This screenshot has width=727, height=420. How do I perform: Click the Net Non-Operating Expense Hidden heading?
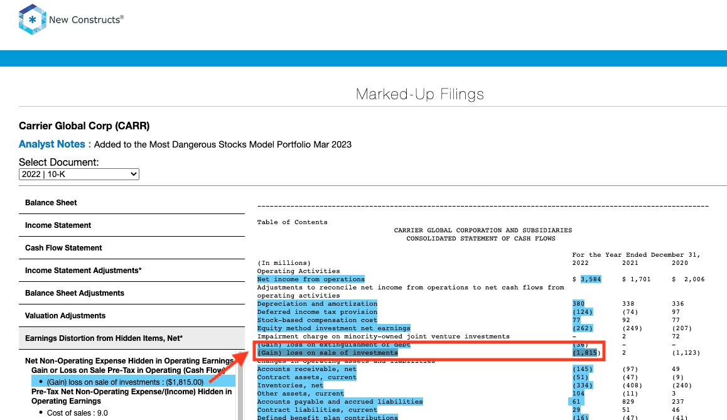129,360
